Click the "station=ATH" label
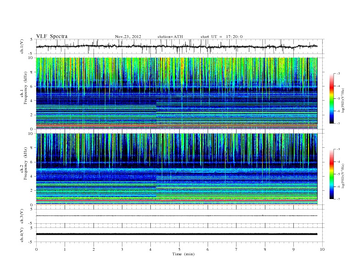363x280 pixels. [170, 37]
